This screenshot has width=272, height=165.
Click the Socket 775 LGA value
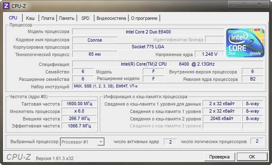tap(148, 47)
